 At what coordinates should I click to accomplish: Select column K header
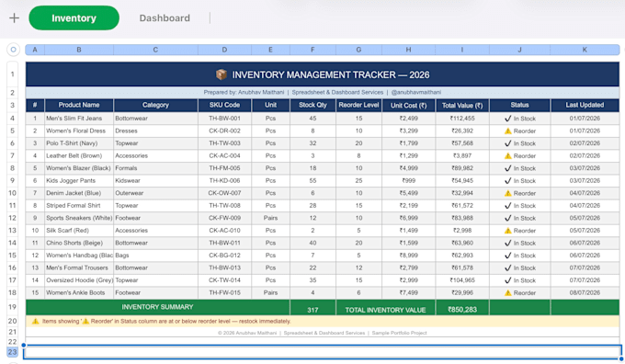coord(585,50)
